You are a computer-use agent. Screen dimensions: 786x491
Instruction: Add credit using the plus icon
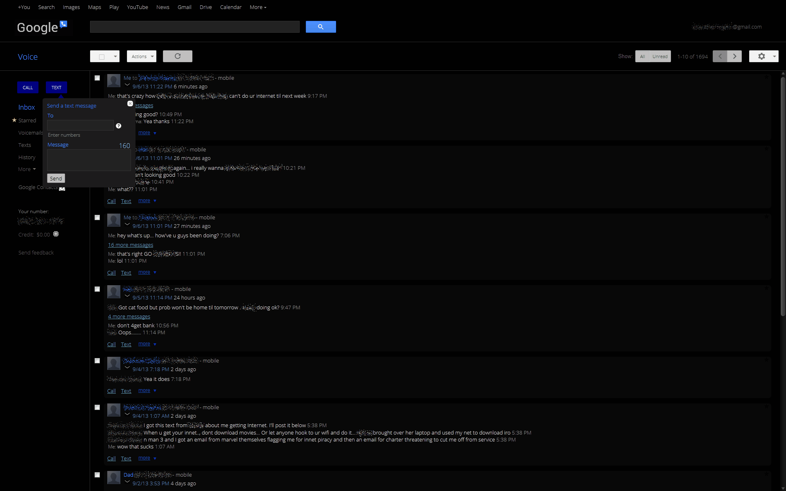pyautogui.click(x=56, y=234)
